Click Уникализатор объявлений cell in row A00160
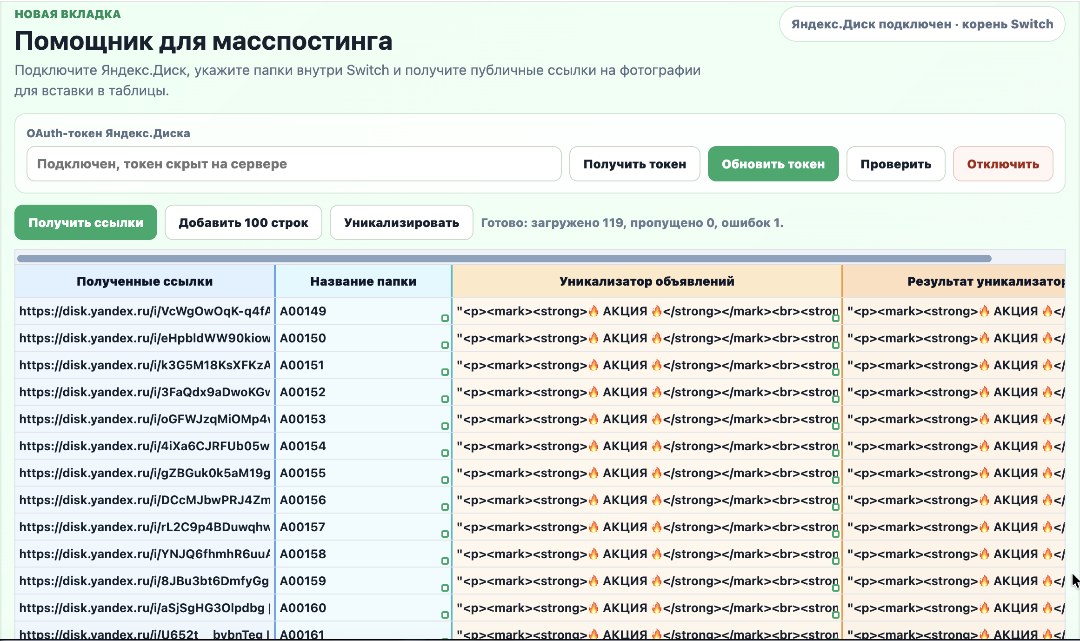Image resolution: width=1080 pixels, height=641 pixels. pyautogui.click(x=647, y=608)
